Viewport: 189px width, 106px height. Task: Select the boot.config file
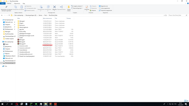22,32
